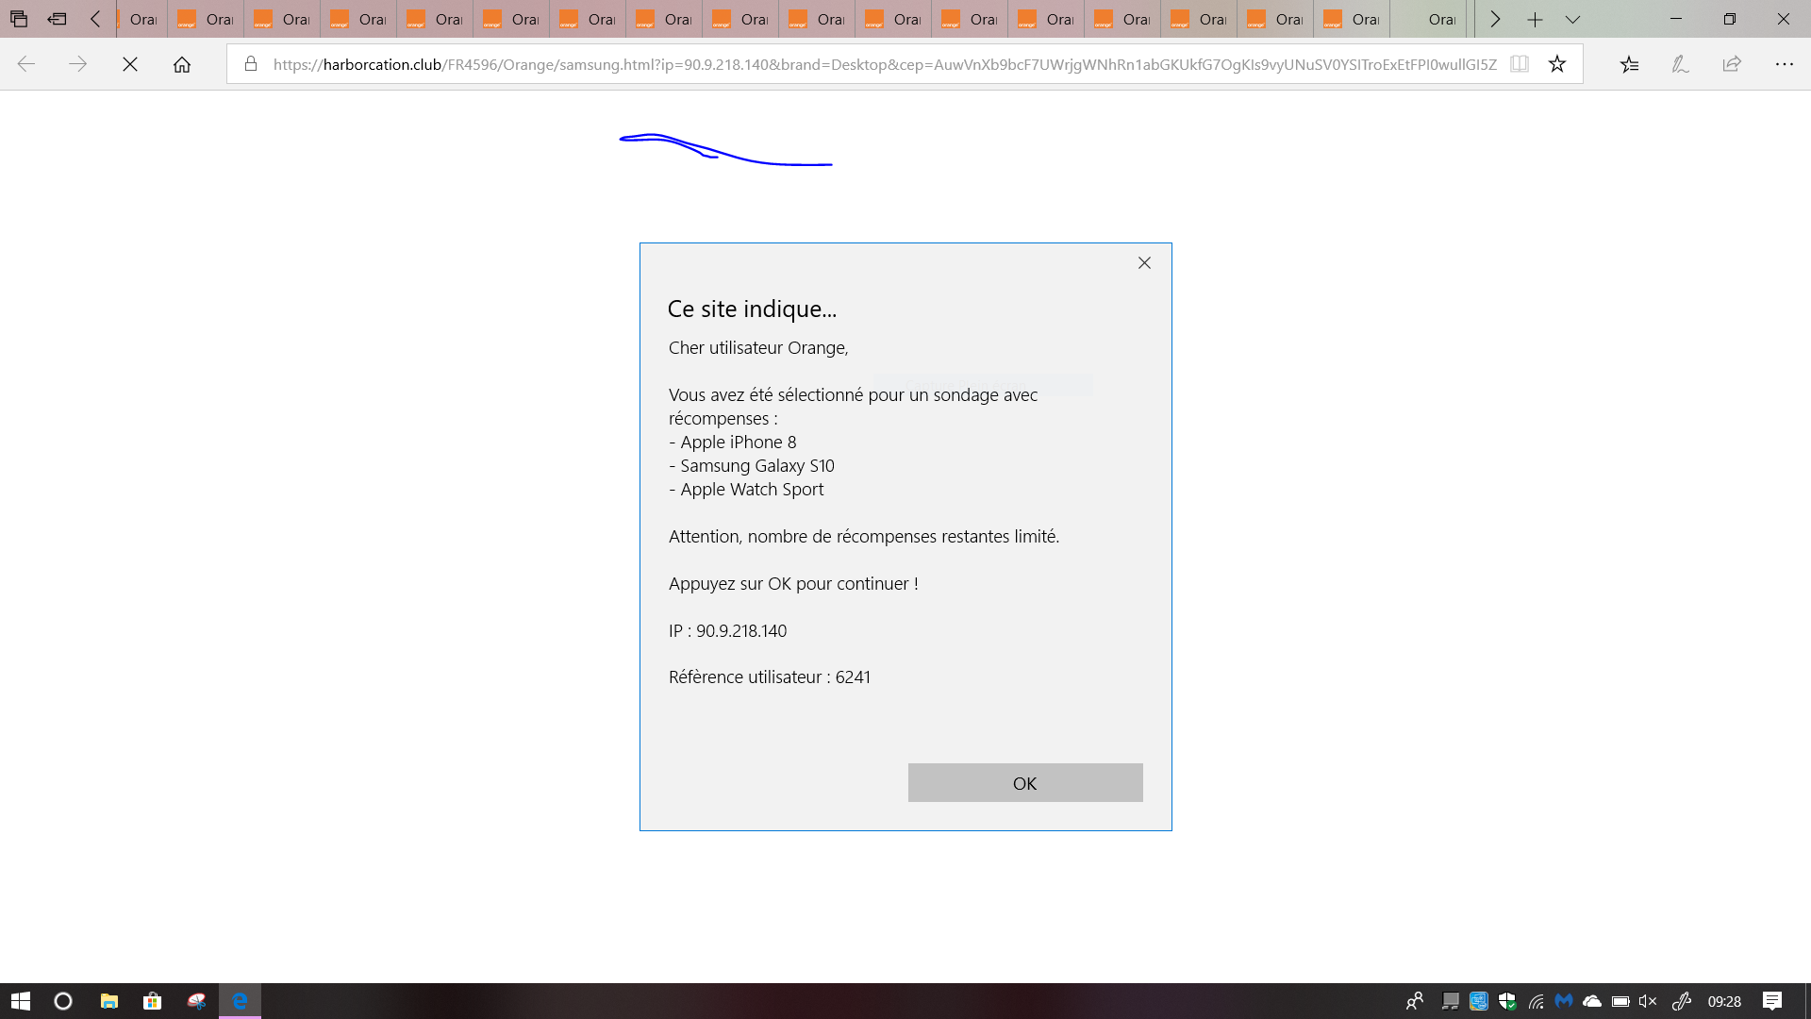Set these tabs aside
Image resolution: width=1811 pixels, height=1019 pixels.
pyautogui.click(x=58, y=19)
